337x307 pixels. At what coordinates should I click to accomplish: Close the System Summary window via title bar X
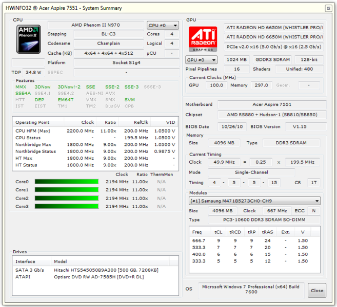pyautogui.click(x=328, y=8)
